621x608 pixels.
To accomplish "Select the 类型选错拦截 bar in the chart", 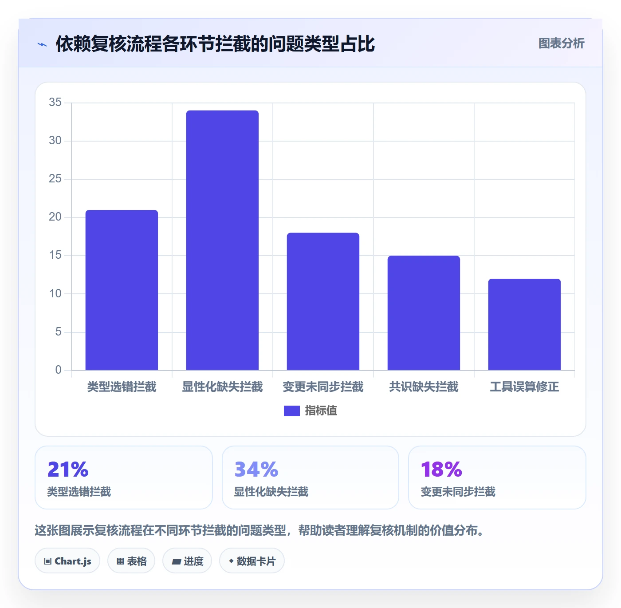I will pyautogui.click(x=122, y=290).
